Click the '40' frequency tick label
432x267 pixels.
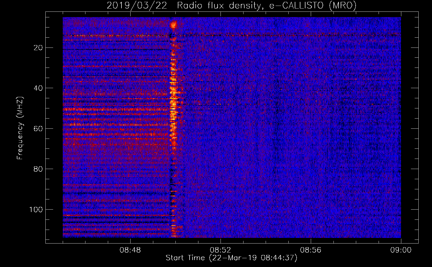[x=38, y=88]
